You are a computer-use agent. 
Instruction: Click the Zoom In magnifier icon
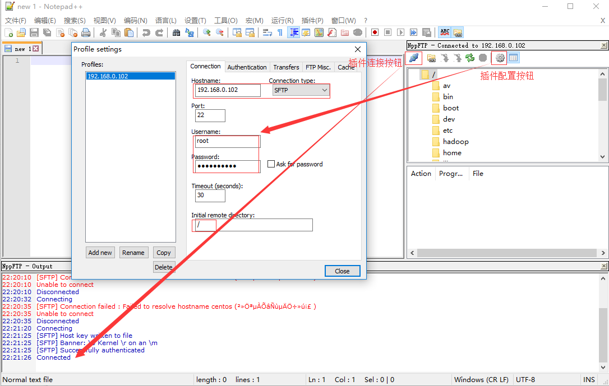tap(206, 32)
